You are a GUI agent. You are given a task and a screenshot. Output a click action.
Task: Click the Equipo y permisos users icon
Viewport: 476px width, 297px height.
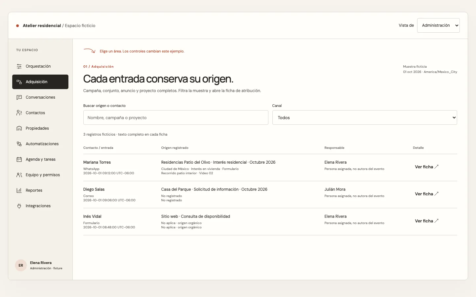click(19, 175)
